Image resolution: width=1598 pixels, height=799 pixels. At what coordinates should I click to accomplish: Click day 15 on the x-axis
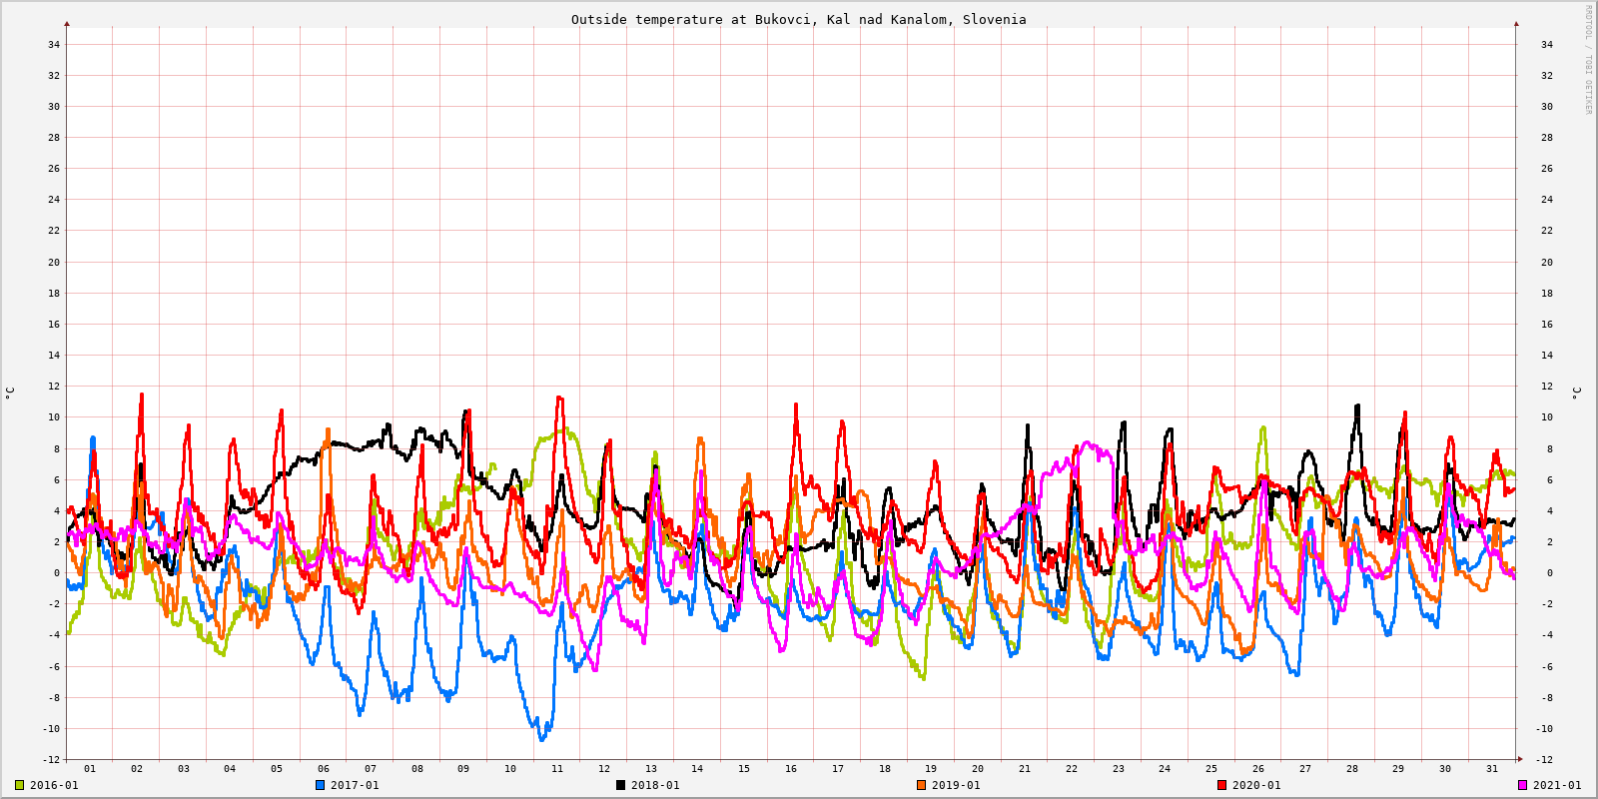[744, 769]
